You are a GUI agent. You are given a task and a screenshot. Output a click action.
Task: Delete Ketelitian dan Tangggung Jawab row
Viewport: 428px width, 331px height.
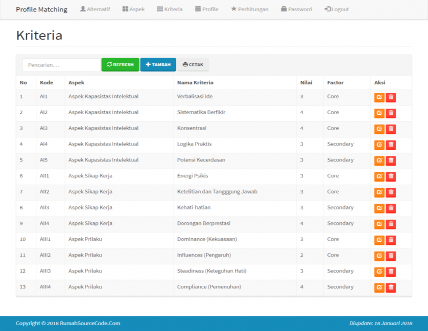(x=391, y=192)
